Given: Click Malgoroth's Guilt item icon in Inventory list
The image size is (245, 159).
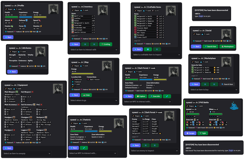Looking at the screenshot, I should [73, 22].
